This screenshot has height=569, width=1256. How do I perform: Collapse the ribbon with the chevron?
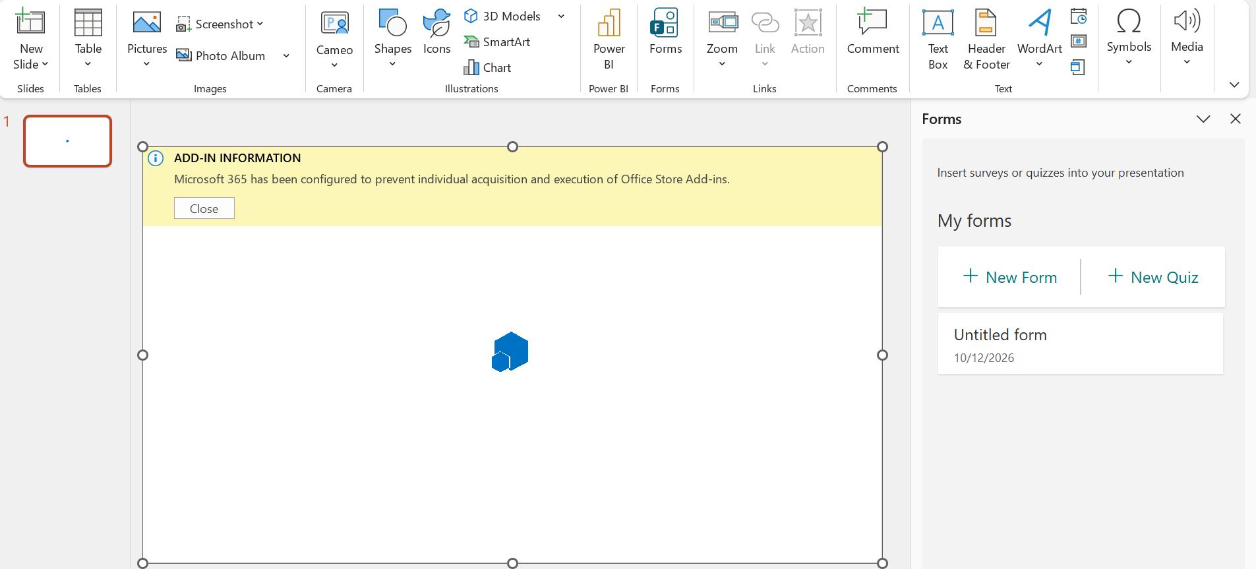(x=1234, y=85)
